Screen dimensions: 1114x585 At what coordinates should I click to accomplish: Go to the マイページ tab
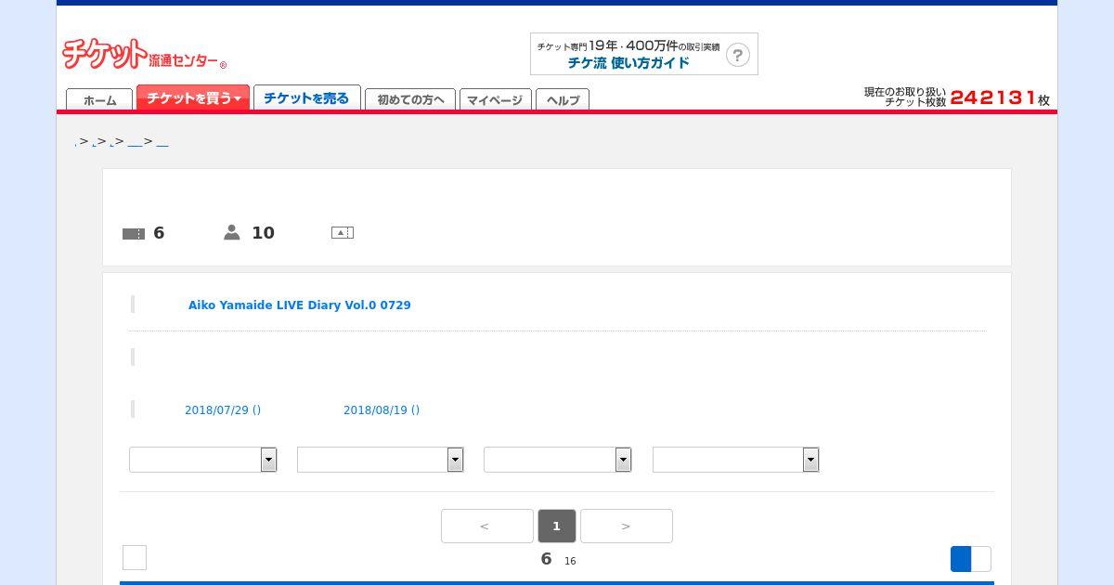coord(495,99)
